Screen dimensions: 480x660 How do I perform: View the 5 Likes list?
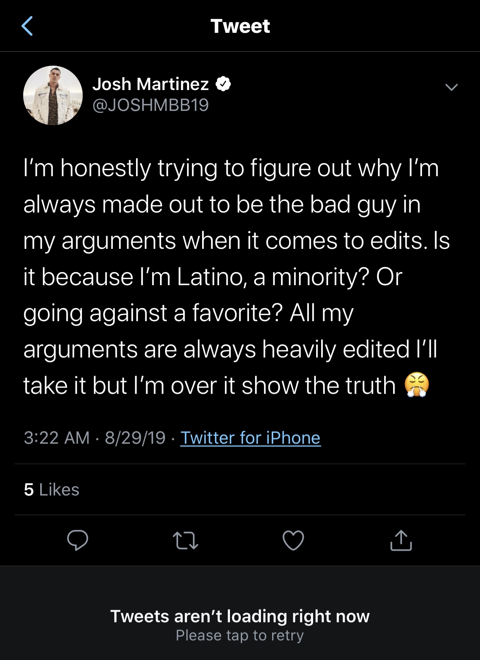[51, 490]
